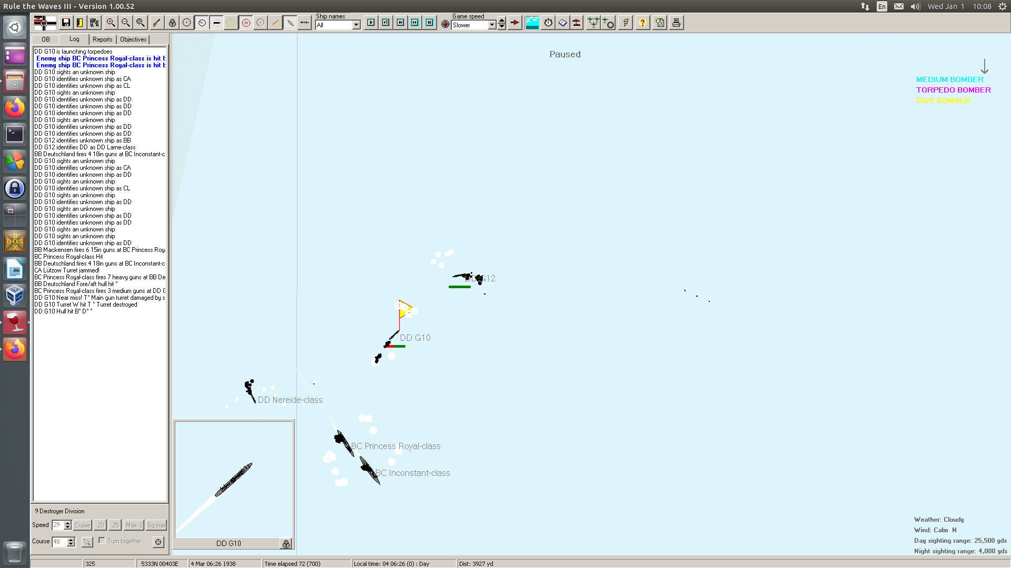Open the Ship names dropdown

tap(356, 25)
